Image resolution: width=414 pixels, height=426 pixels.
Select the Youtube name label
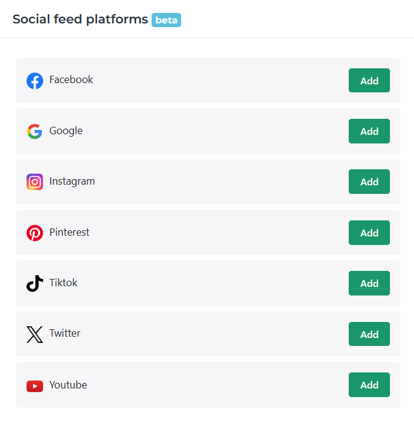(68, 385)
